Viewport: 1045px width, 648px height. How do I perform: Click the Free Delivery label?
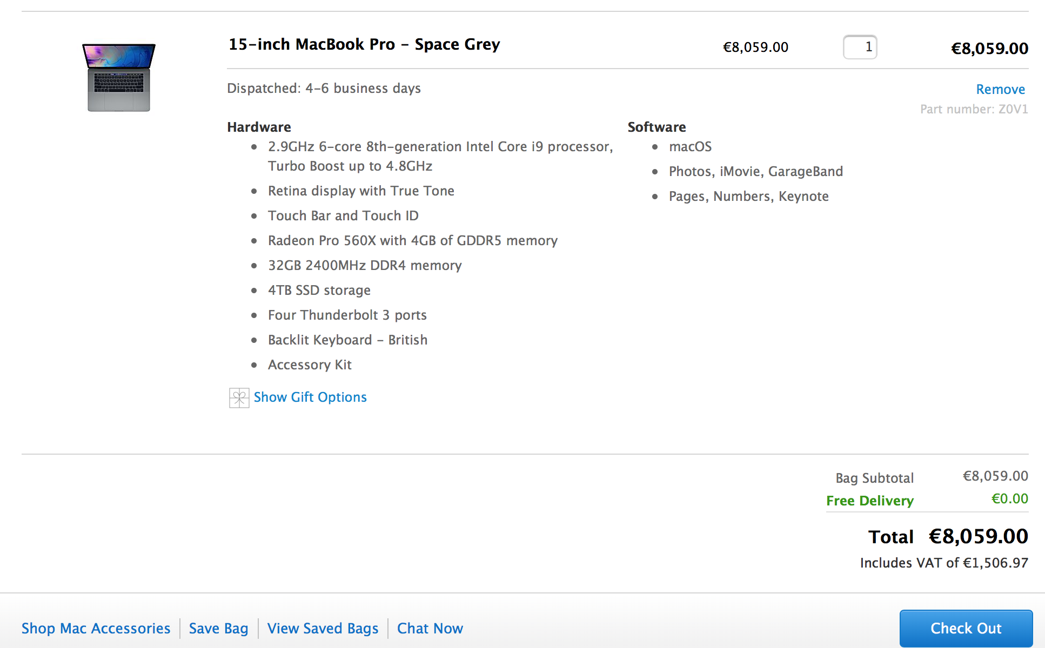pos(870,501)
